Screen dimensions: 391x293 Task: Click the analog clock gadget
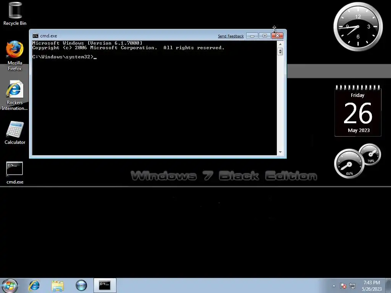[358, 27]
